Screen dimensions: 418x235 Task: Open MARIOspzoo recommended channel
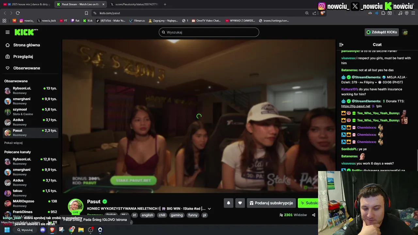click(31, 203)
